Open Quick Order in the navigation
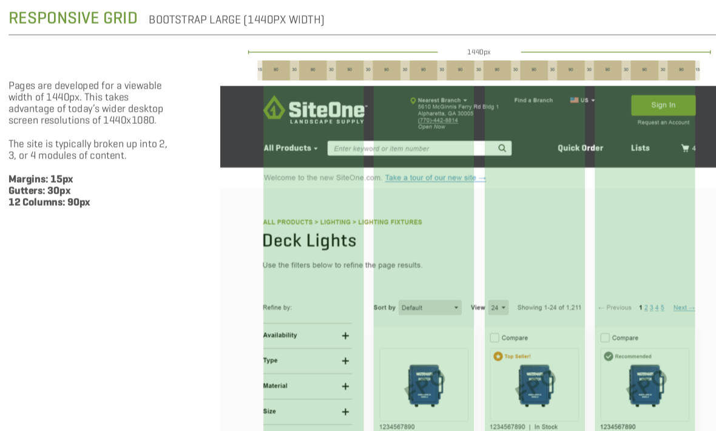The height and width of the screenshot is (431, 716). coord(580,148)
